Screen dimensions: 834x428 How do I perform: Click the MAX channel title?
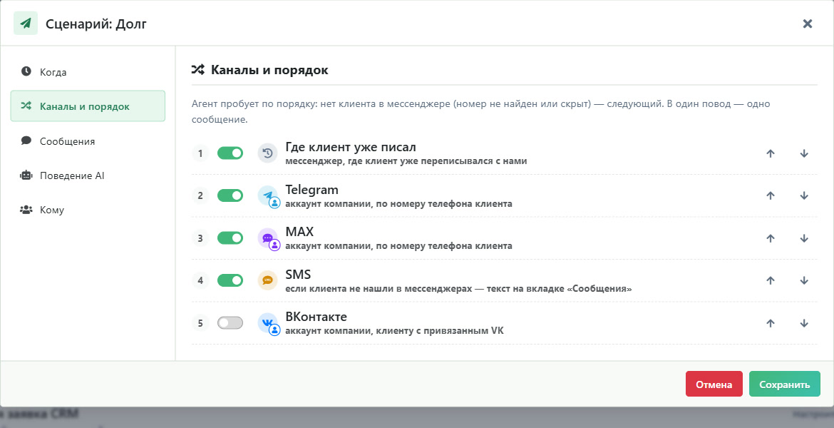pyautogui.click(x=299, y=232)
